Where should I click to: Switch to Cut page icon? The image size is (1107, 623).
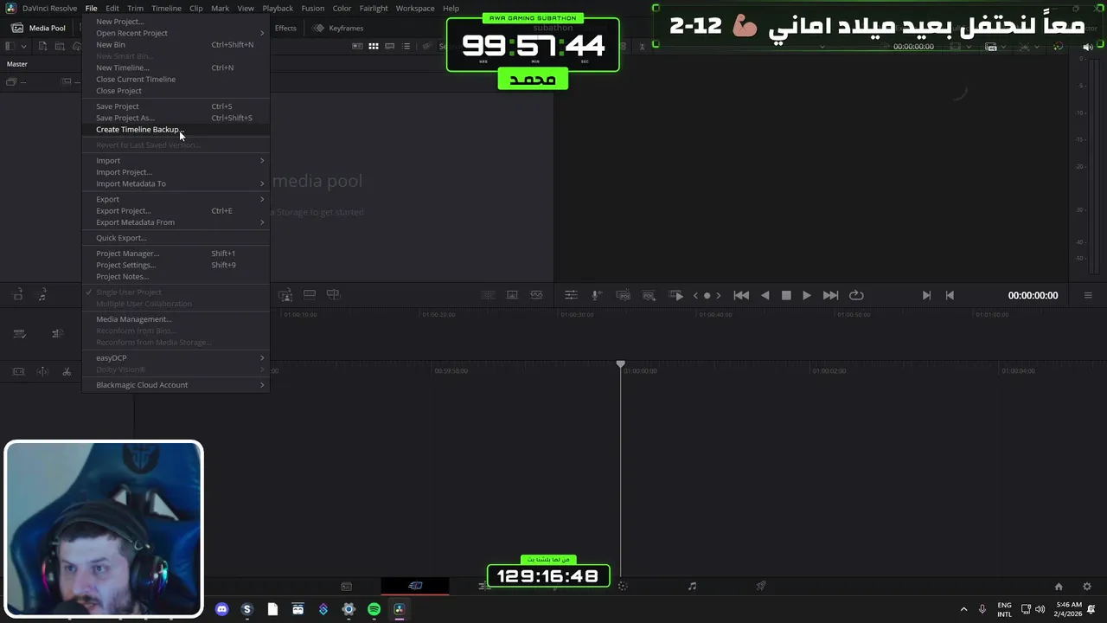(415, 586)
